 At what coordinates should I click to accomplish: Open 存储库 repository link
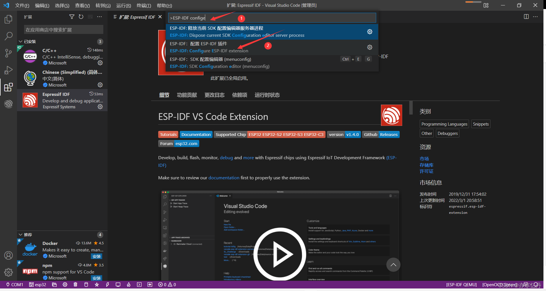point(426,165)
